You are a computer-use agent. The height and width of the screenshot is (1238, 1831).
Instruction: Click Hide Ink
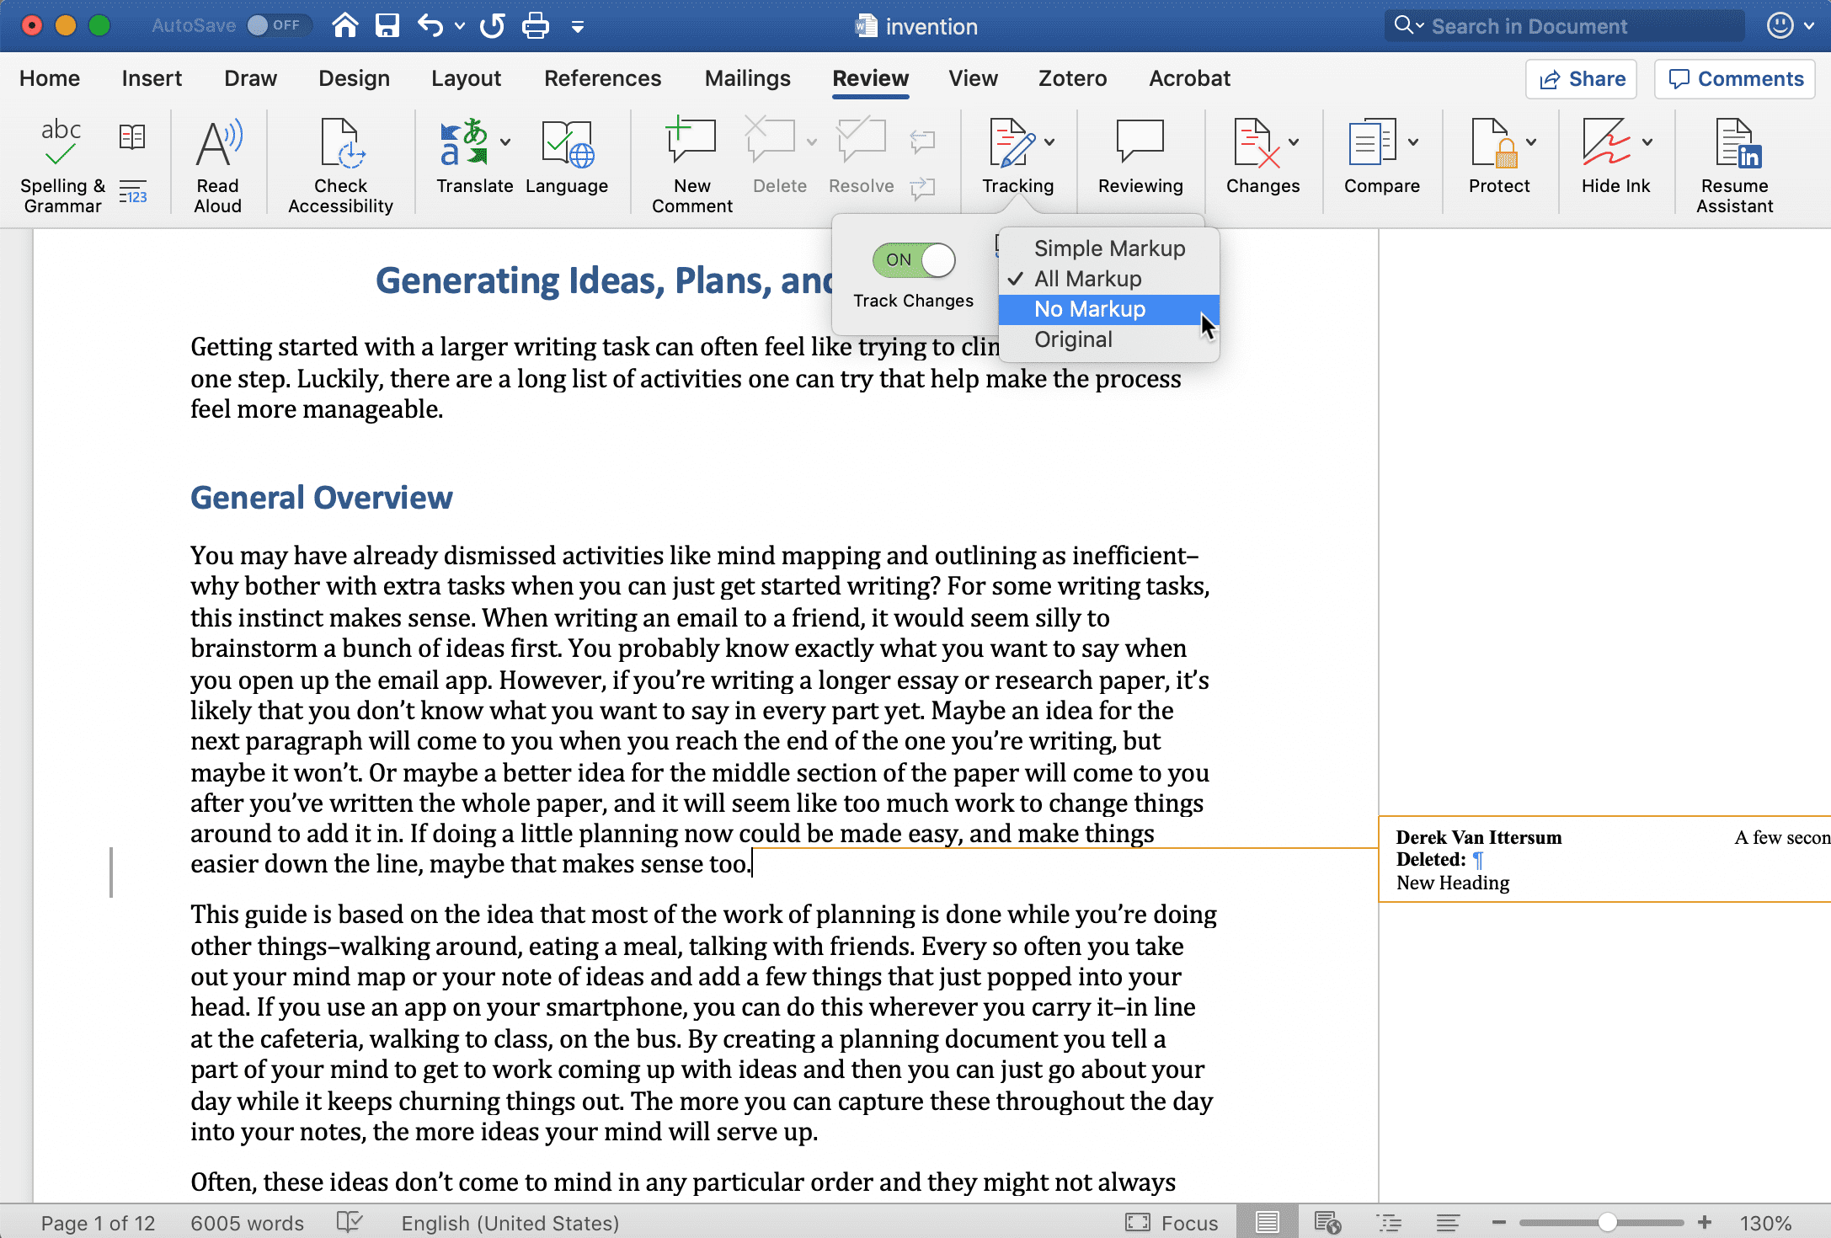(1606, 141)
